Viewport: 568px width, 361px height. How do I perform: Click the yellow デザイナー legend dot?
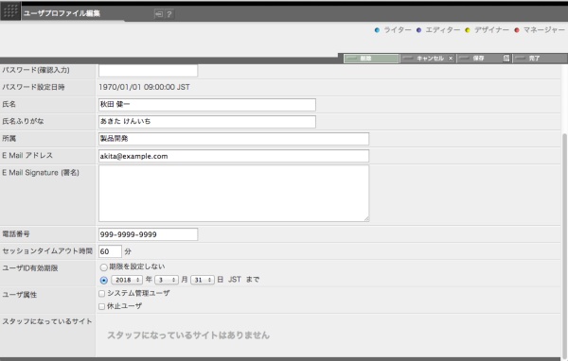[x=468, y=30]
